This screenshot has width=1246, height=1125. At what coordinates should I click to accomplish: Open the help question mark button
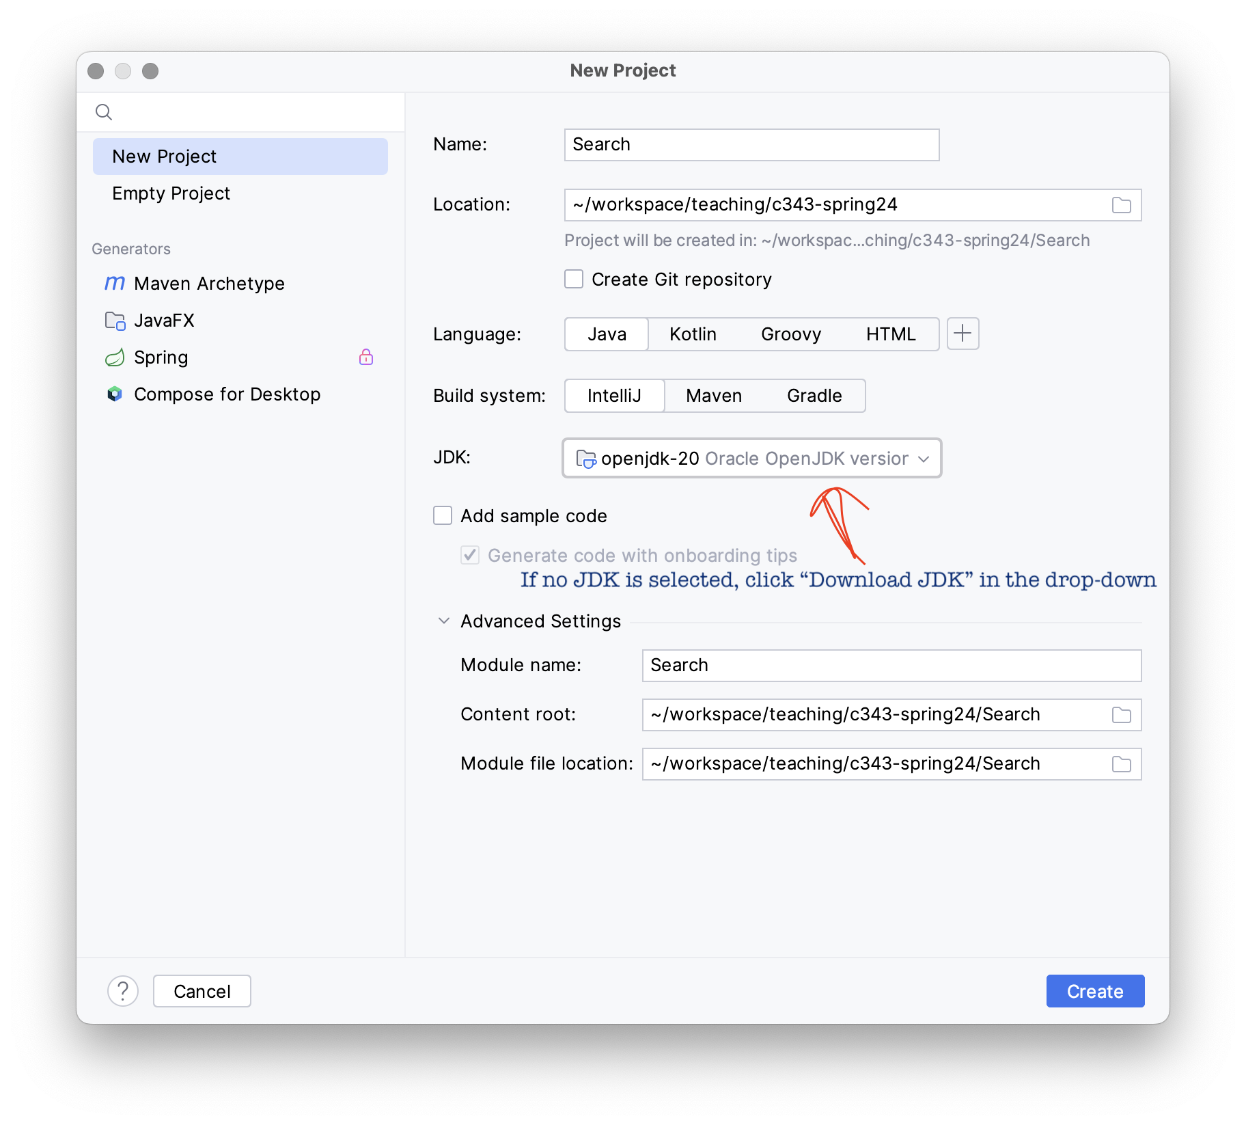[x=123, y=991]
